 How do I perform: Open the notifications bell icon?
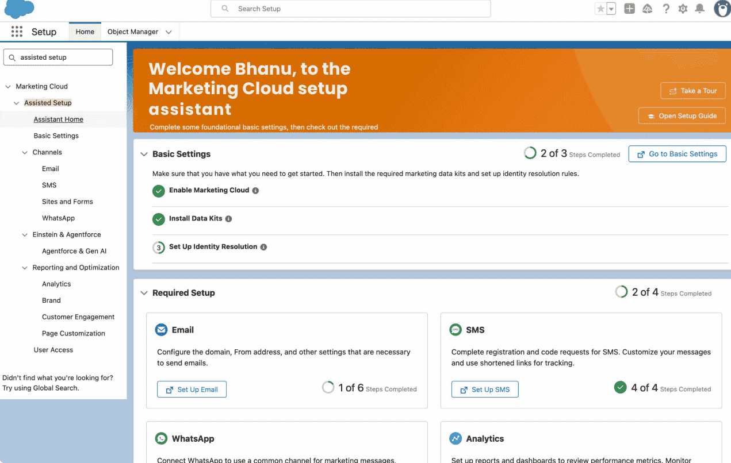click(700, 9)
